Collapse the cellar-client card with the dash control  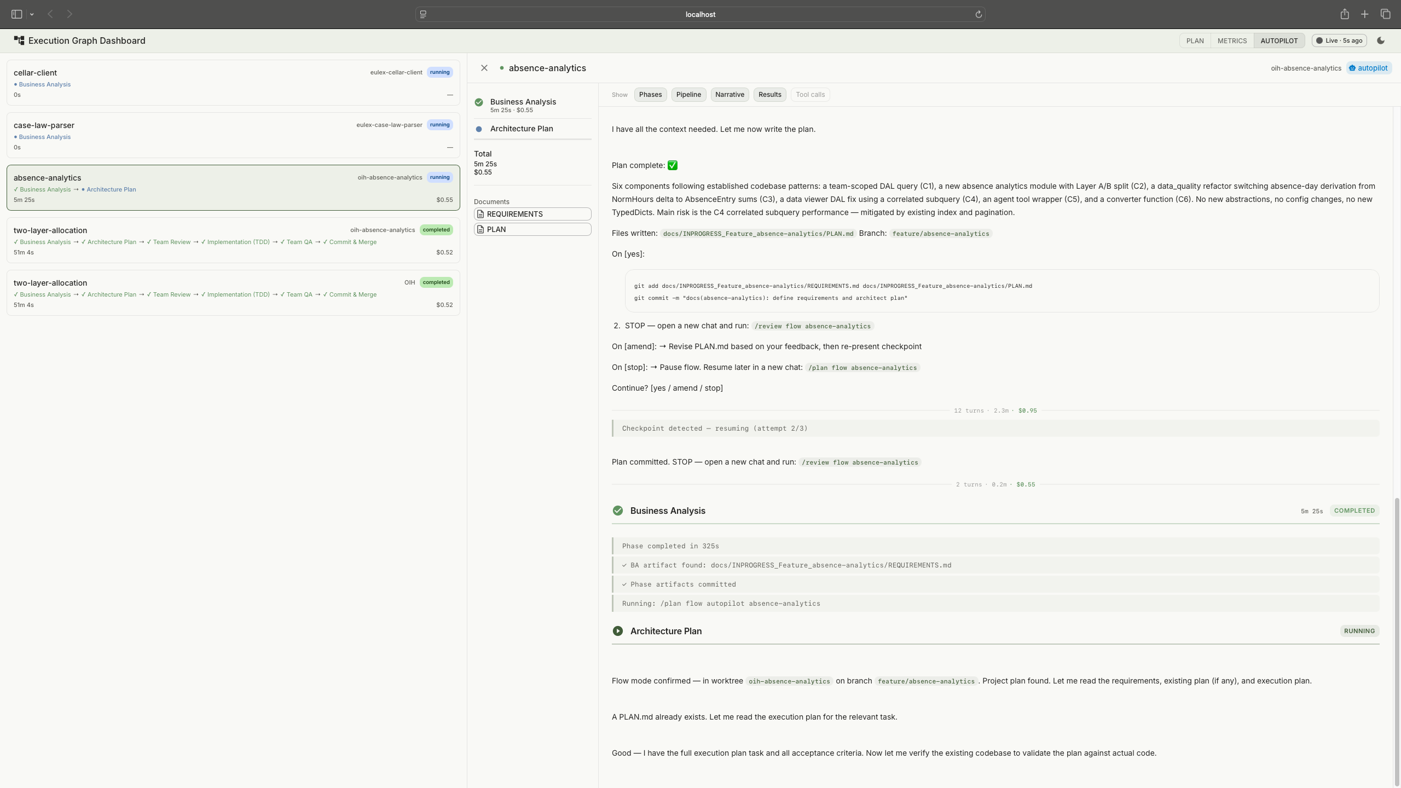450,94
